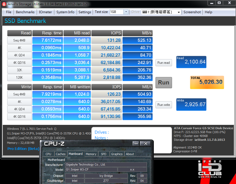236x184 pixels.
Task: Open the Help menu
Action: (208, 12)
